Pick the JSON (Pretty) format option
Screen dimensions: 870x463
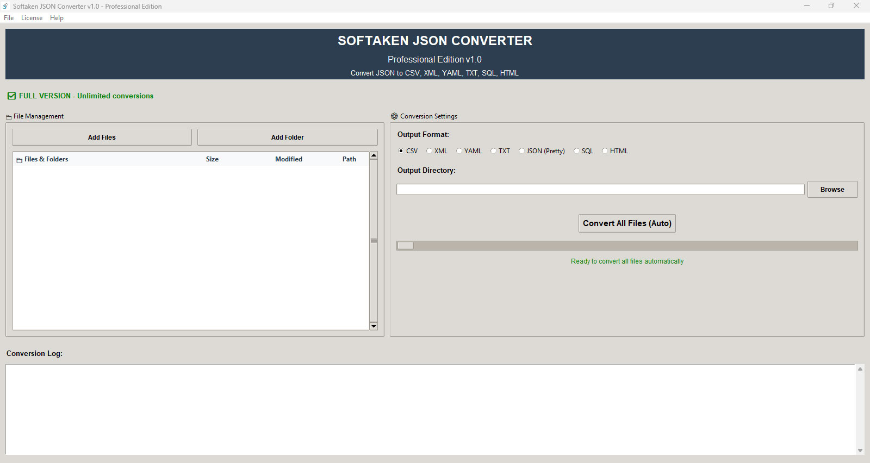click(x=522, y=151)
